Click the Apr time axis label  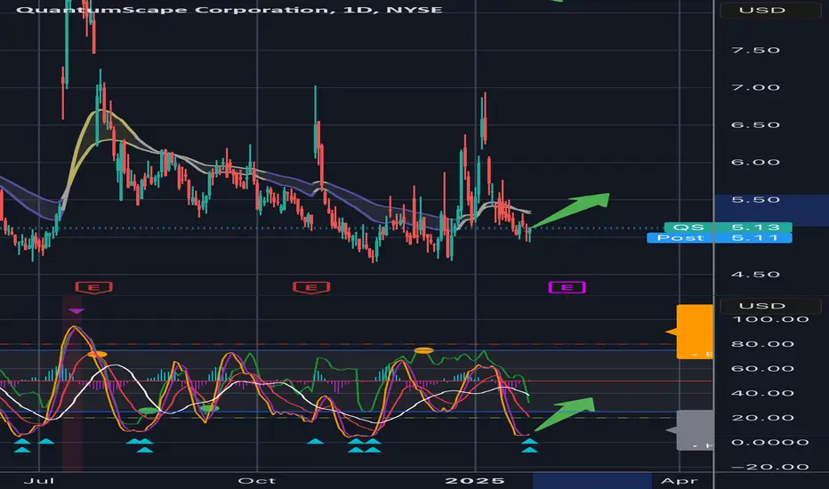tap(680, 480)
